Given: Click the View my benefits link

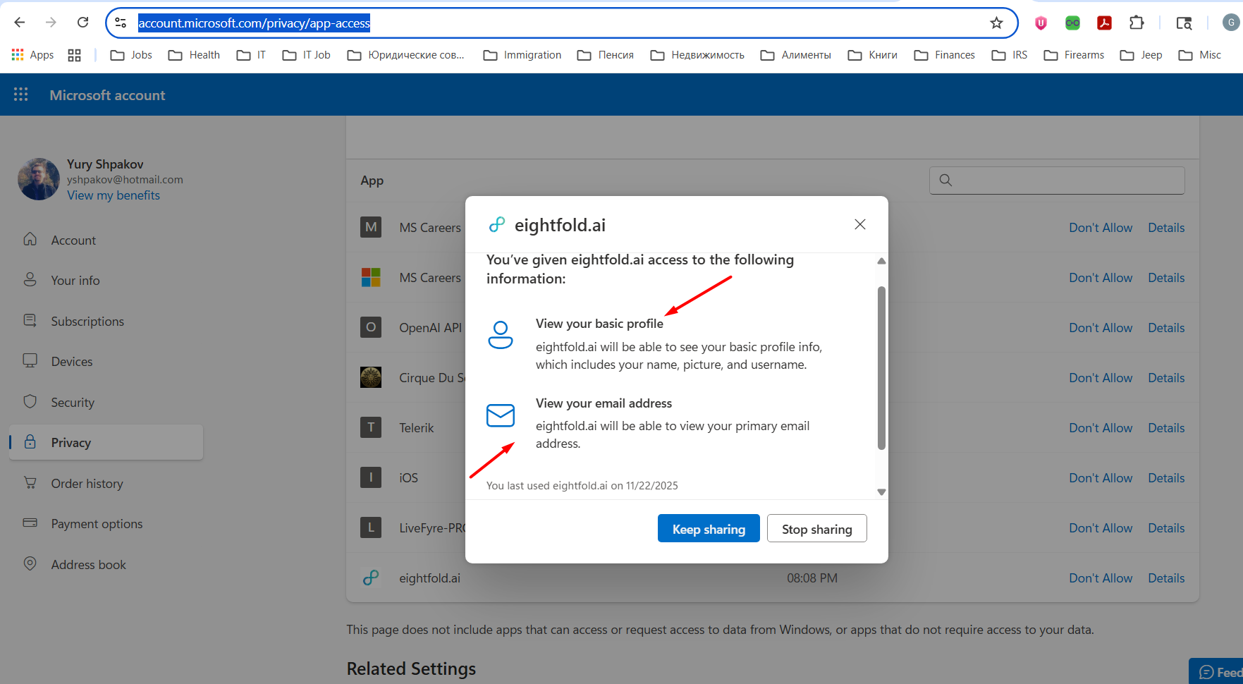Looking at the screenshot, I should 114,195.
